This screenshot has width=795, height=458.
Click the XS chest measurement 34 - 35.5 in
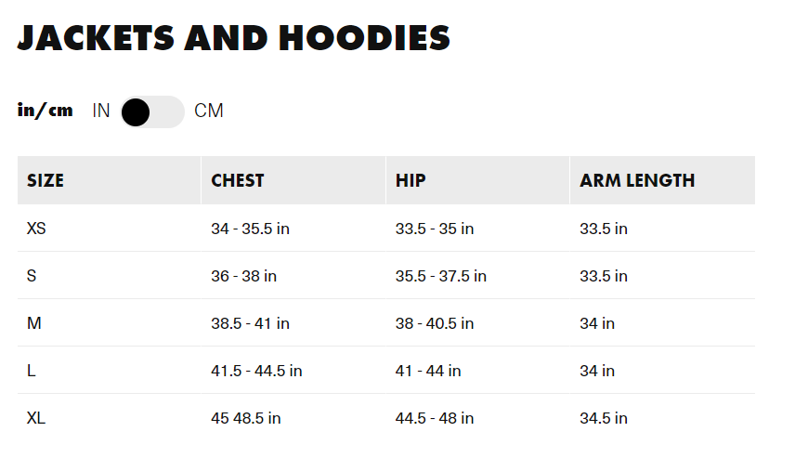(250, 229)
